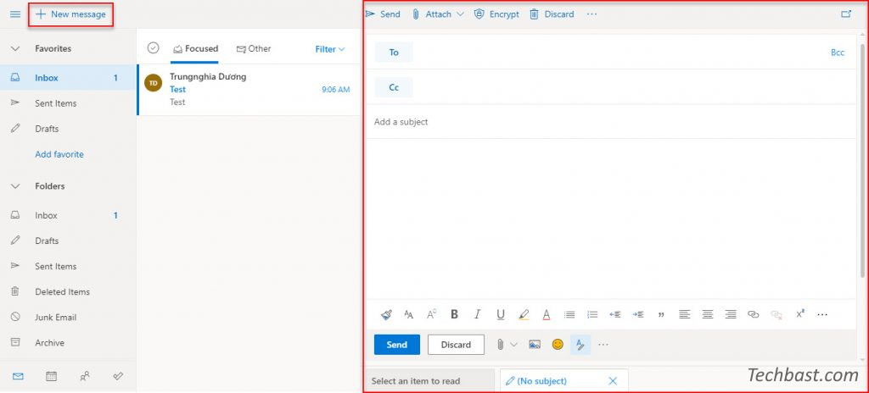Open more formatting options
The width and height of the screenshot is (869, 393).
click(x=822, y=314)
